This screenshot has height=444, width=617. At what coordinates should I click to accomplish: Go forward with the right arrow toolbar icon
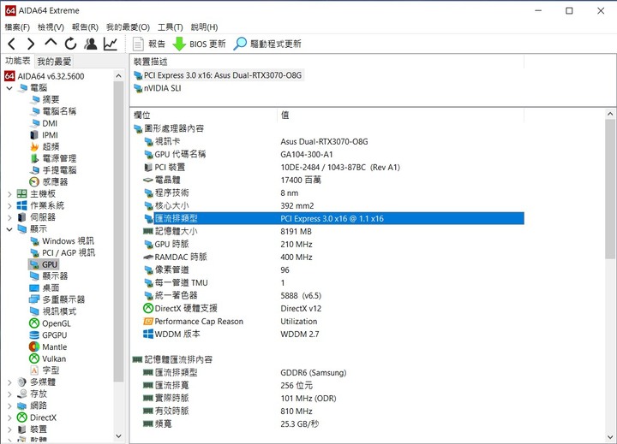pyautogui.click(x=31, y=44)
